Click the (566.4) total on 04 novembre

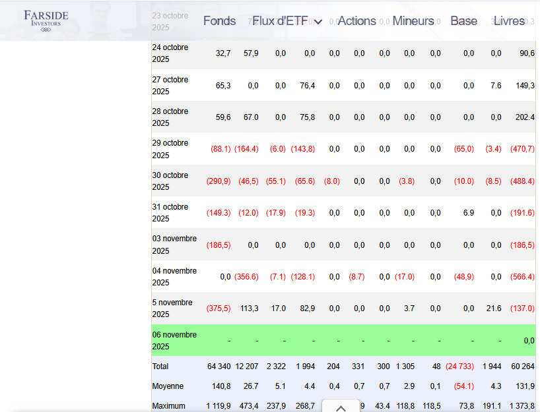[x=522, y=277]
